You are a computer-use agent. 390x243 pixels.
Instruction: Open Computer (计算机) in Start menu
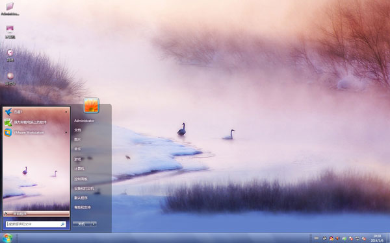[x=79, y=169]
